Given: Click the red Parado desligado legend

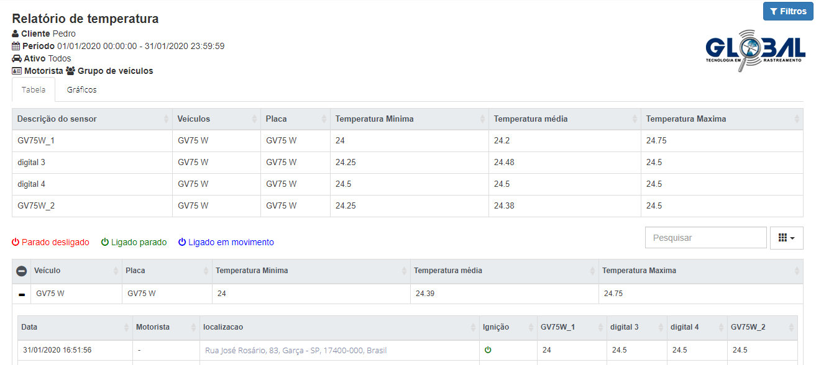Looking at the screenshot, I should click(x=50, y=243).
